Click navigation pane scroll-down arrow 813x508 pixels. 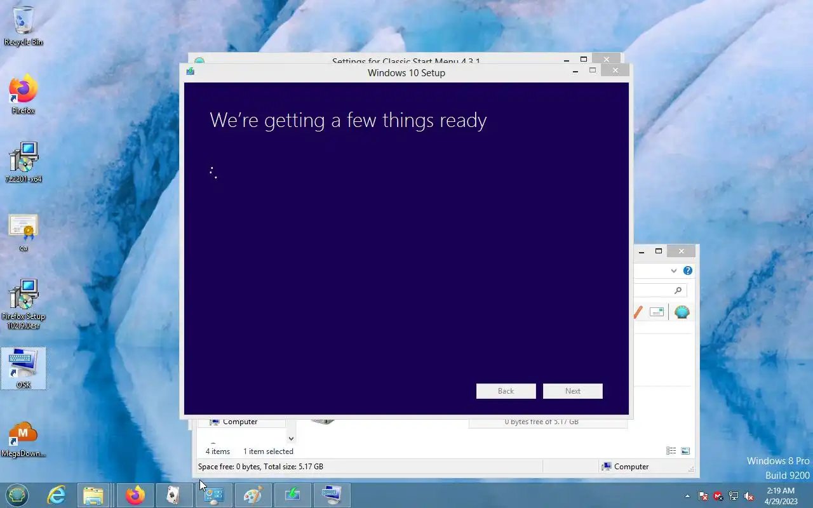291,438
